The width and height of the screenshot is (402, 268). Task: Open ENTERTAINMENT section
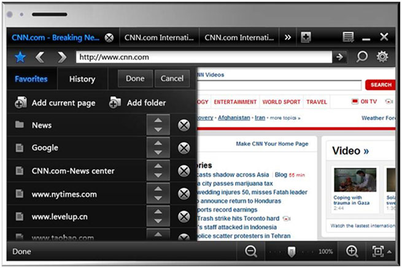(x=235, y=102)
